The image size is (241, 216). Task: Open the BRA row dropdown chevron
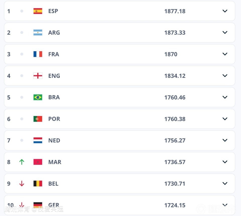click(225, 97)
